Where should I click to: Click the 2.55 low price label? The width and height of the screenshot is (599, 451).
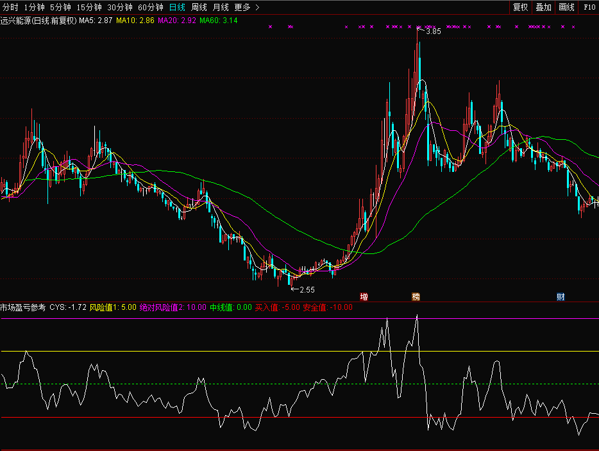click(307, 290)
